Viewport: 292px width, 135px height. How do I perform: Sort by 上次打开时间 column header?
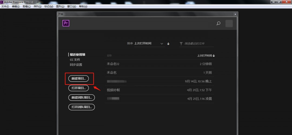206,56
